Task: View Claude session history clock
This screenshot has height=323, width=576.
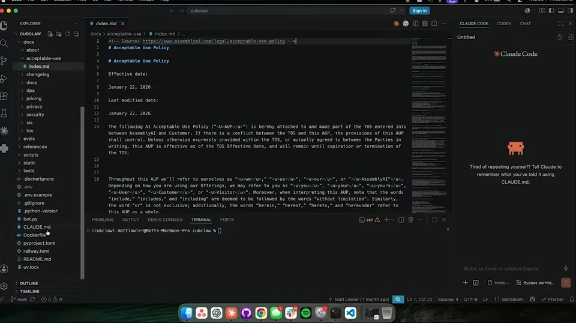Action: (x=559, y=37)
